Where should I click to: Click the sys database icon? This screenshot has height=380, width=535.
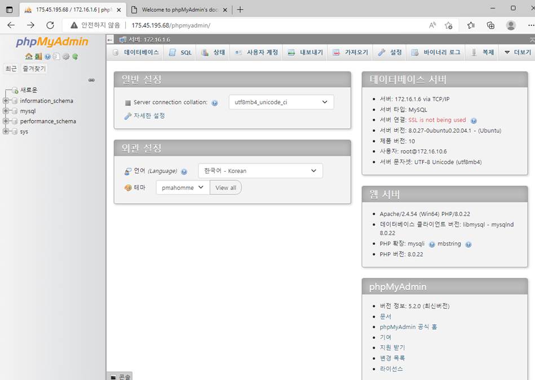tap(15, 132)
